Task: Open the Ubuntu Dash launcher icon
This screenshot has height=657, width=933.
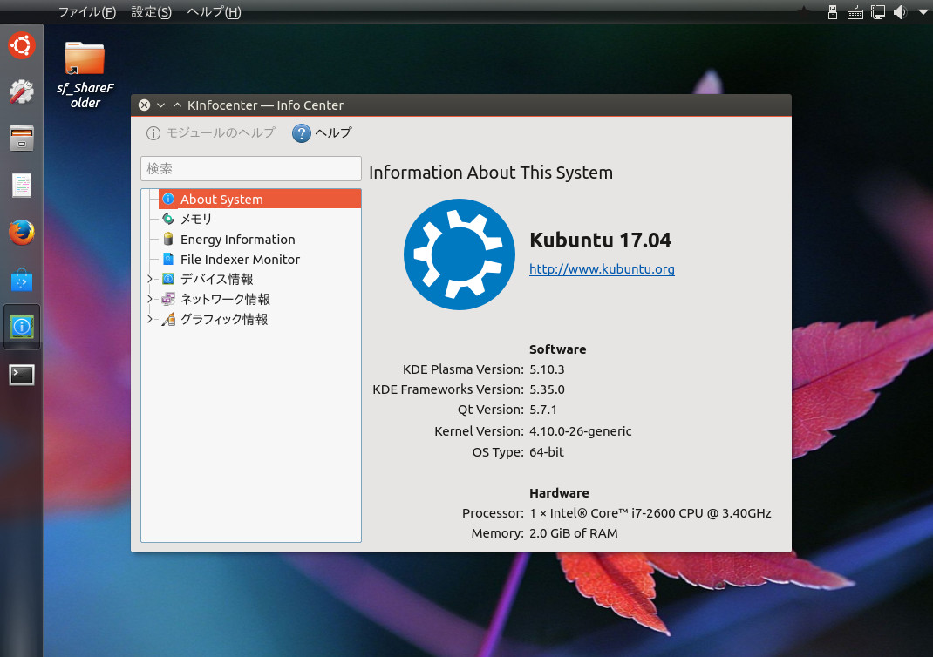Action: coord(22,46)
